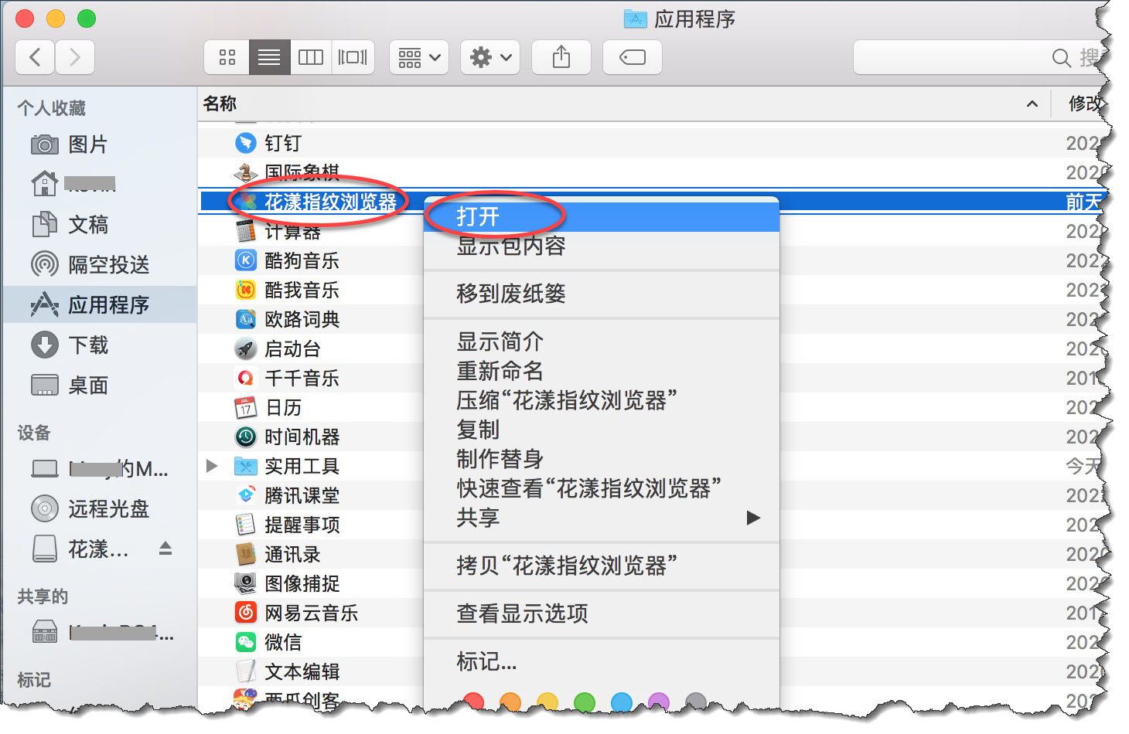Select the Mac computer device in sidebar

(99, 469)
